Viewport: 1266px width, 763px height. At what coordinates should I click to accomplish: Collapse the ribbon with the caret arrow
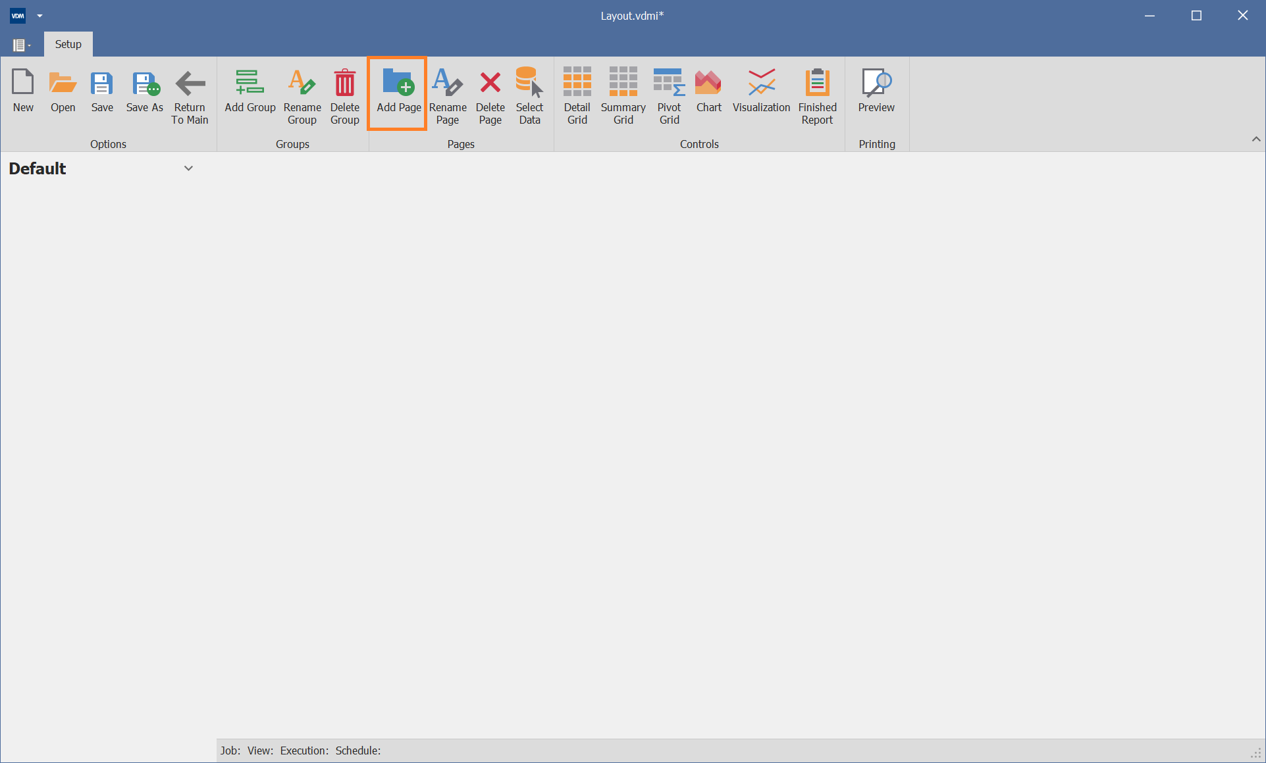click(1255, 139)
